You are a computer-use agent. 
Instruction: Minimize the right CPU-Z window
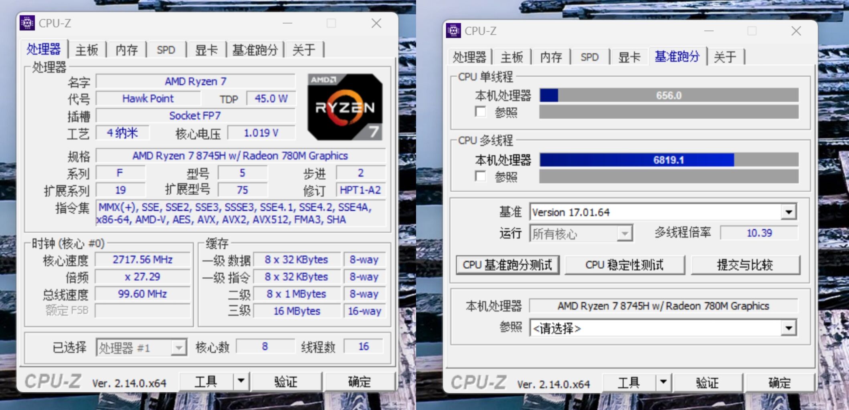click(709, 31)
